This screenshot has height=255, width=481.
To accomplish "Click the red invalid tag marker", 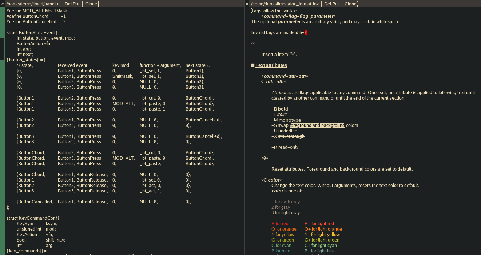I will (306, 33).
